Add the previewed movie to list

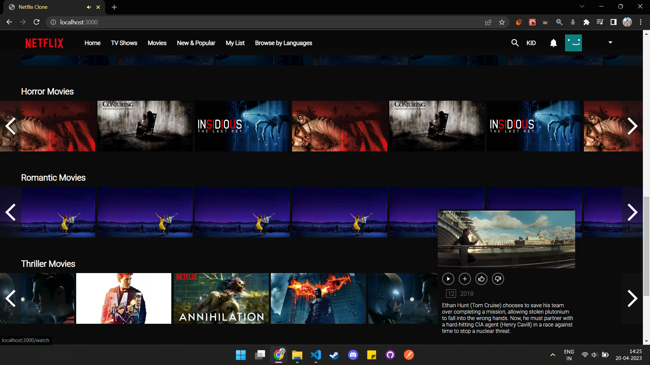[465, 278]
